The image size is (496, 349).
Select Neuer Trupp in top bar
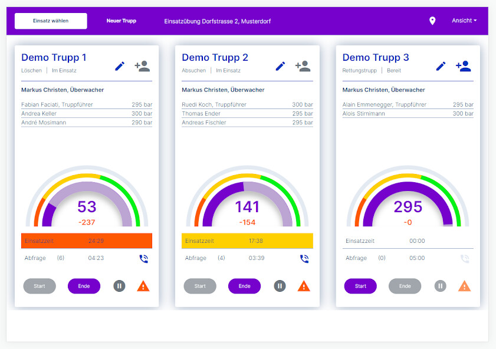coord(121,21)
